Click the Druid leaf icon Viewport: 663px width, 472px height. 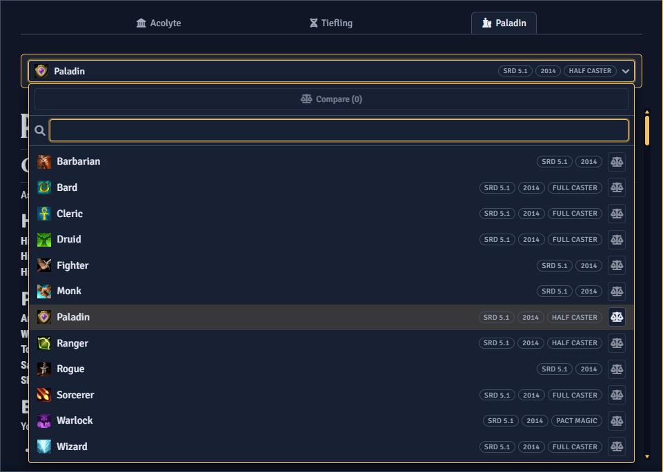tap(44, 239)
